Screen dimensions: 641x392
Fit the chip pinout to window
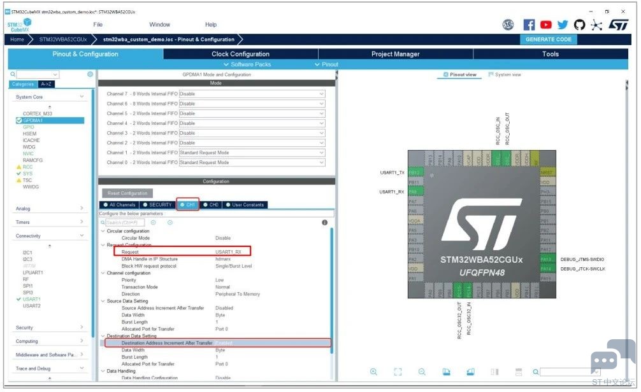tap(398, 372)
